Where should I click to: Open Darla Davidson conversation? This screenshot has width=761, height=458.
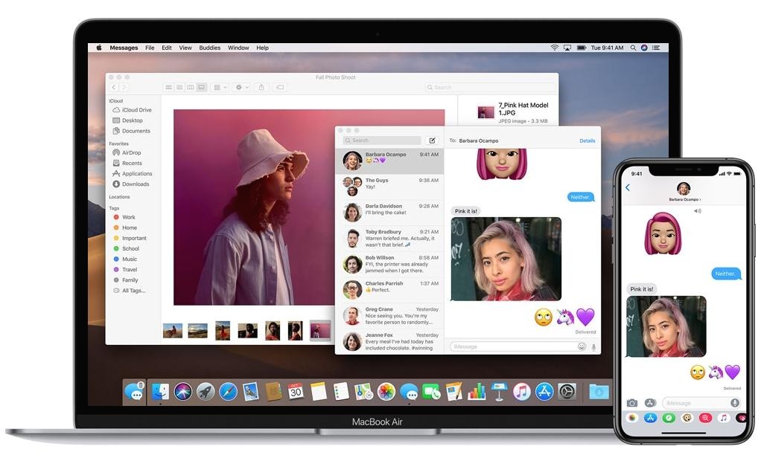pos(390,213)
